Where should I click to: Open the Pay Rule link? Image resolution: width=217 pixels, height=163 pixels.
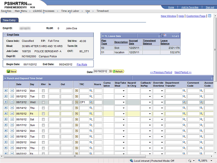[82, 64]
